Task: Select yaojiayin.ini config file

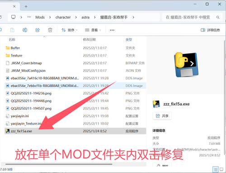Action: pyautogui.click(x=75, y=116)
